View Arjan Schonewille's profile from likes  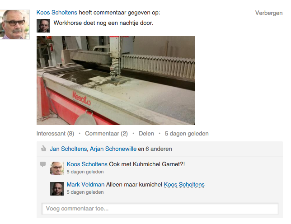113,149
